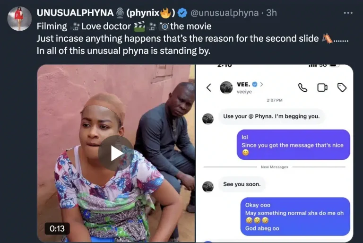Start a video call with VEE
The height and width of the screenshot is (243, 363).
[322, 87]
